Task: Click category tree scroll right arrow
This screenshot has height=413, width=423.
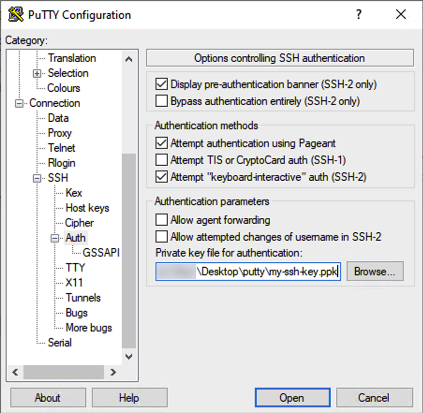Action: [x=113, y=372]
